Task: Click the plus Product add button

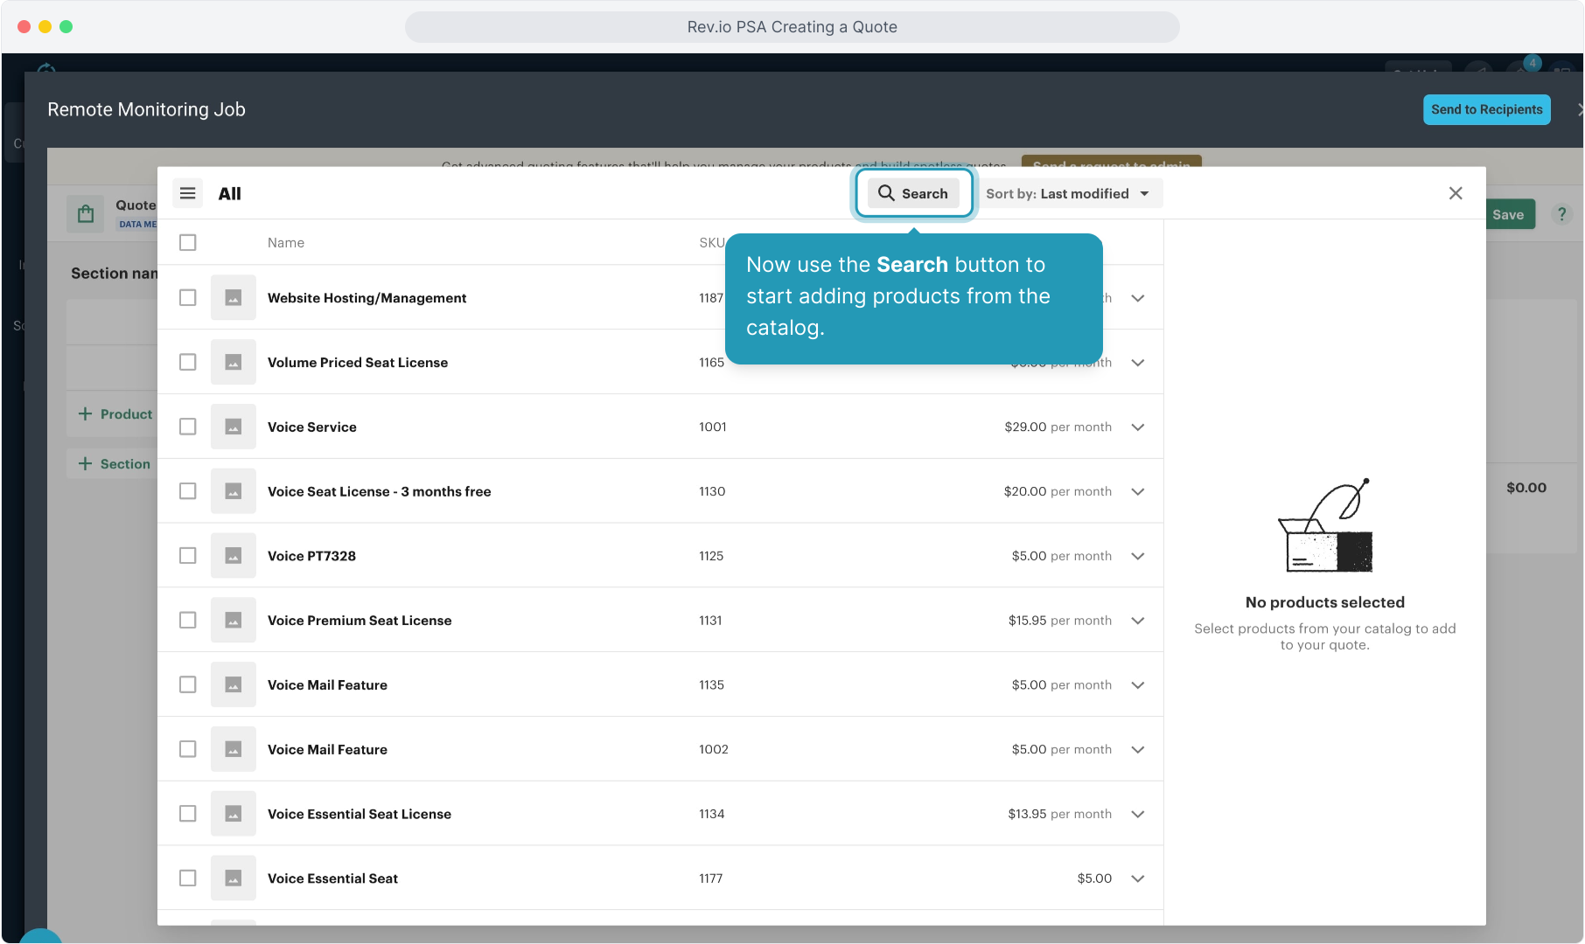Action: tap(115, 414)
